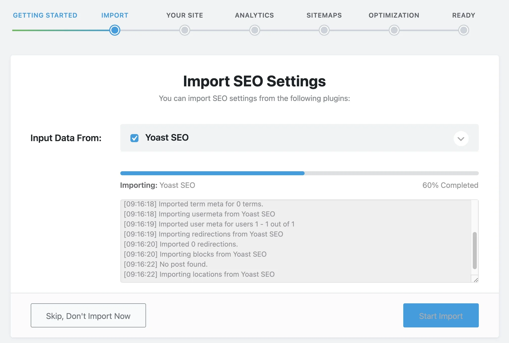This screenshot has width=509, height=343.
Task: Click 'Imported 0 redirections.' log line
Action: [x=181, y=244]
